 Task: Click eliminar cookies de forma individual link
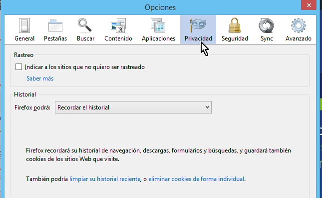click(196, 179)
